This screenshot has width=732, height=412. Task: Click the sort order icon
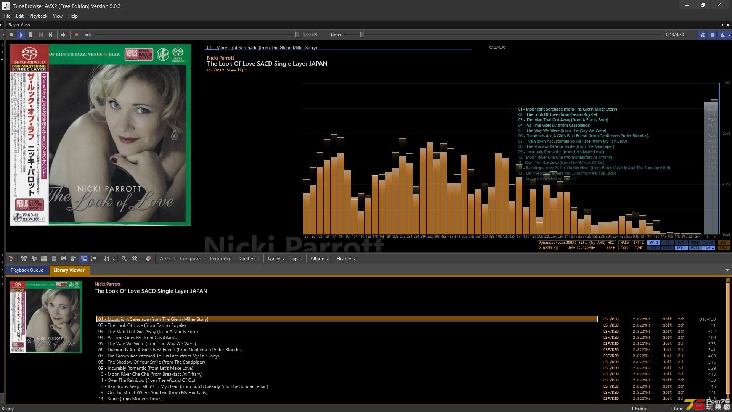coord(107,259)
